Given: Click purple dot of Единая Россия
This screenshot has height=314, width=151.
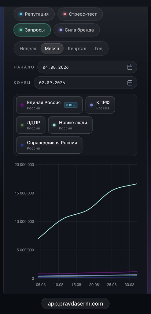Looking at the screenshot, I should [22, 105].
